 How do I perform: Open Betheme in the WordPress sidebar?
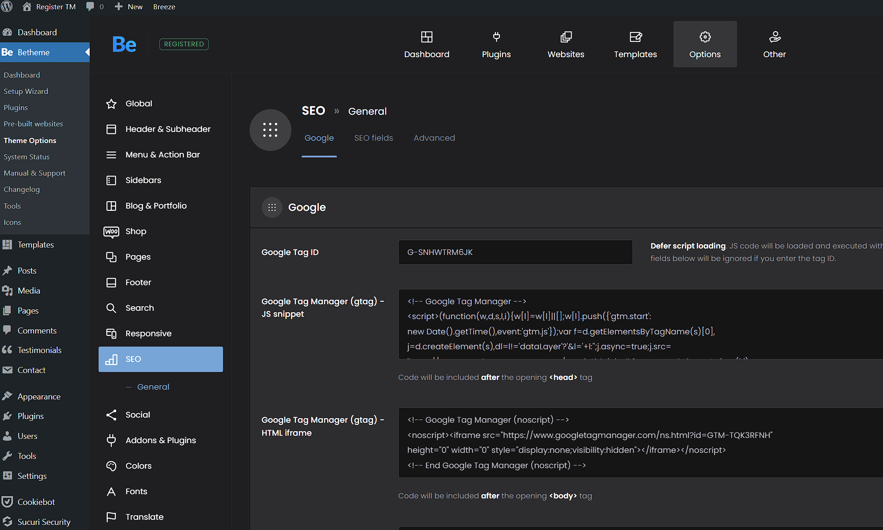pos(45,52)
